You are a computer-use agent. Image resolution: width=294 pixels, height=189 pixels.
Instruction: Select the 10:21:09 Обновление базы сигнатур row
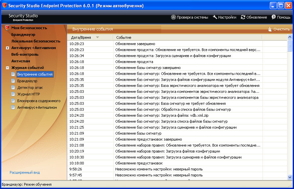177,133
